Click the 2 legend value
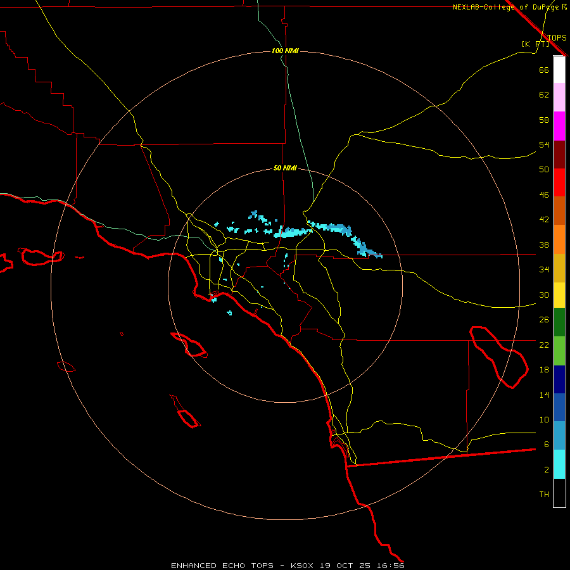The width and height of the screenshot is (570, 570). tap(546, 470)
